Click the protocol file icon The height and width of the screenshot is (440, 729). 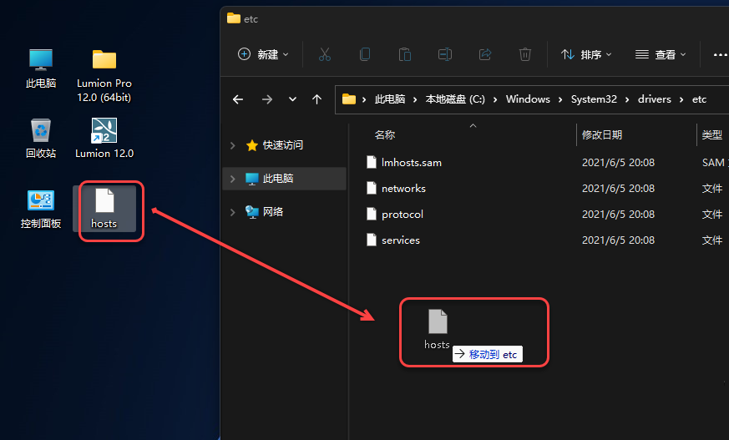(x=372, y=215)
